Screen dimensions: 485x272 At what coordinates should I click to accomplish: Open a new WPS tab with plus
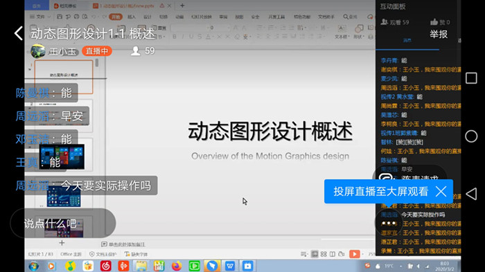coord(182,6)
